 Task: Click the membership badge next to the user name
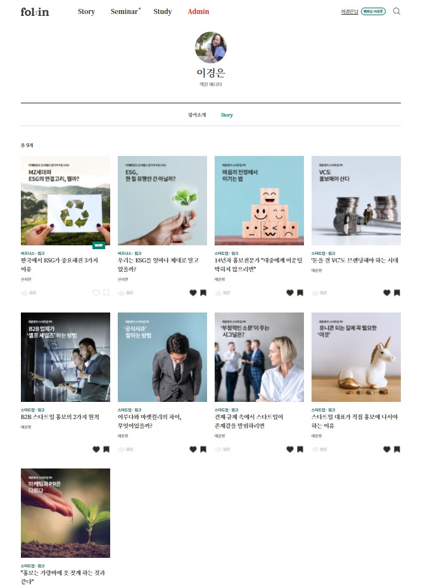373,11
